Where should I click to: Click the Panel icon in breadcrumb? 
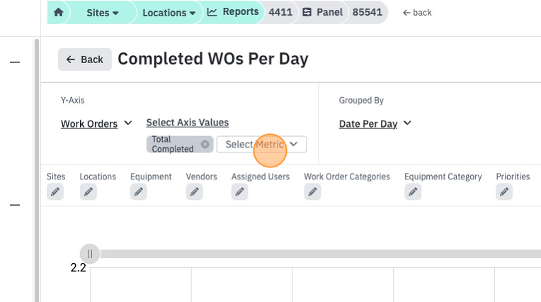point(307,13)
